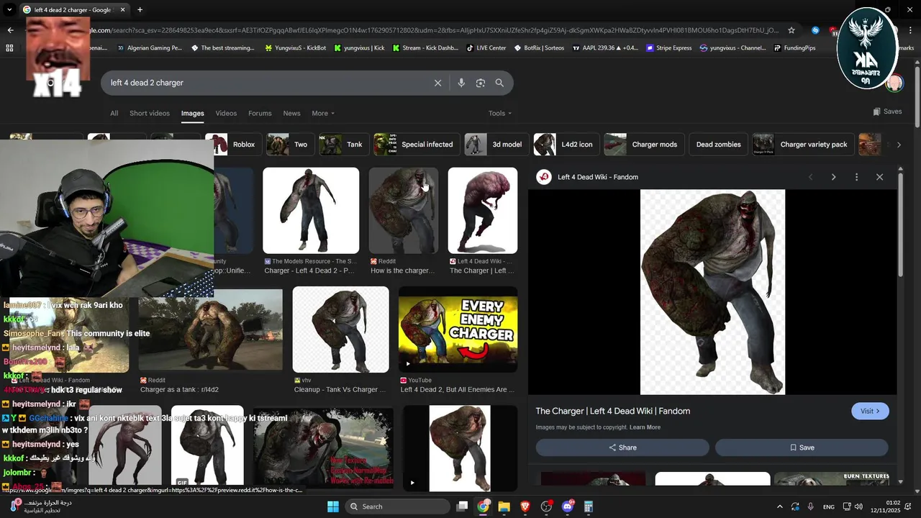Screen dimensions: 921x518
Task: Select the L4d2 icon filter chip
Action: coord(565,145)
